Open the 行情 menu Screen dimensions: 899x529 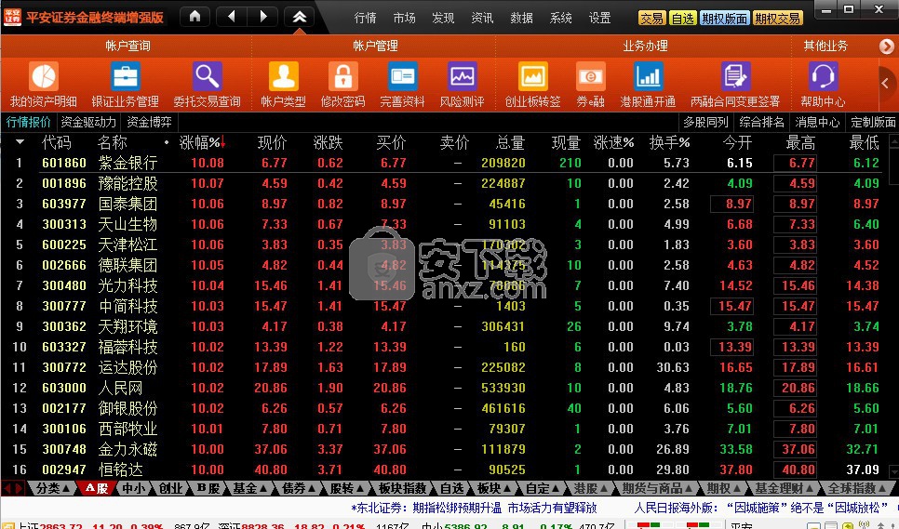(365, 18)
